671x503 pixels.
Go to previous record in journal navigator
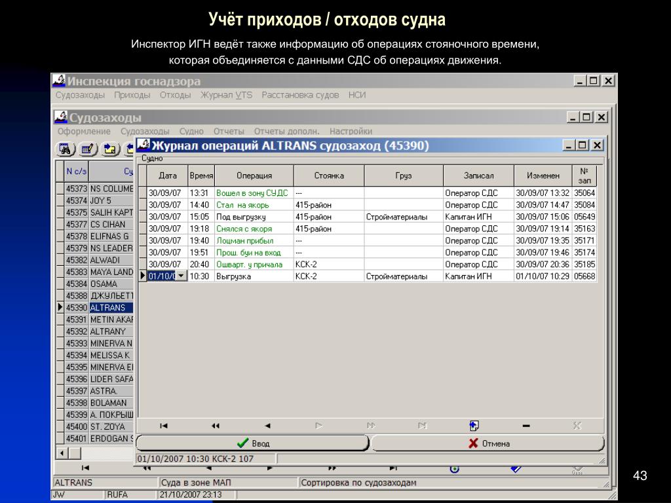tap(267, 426)
